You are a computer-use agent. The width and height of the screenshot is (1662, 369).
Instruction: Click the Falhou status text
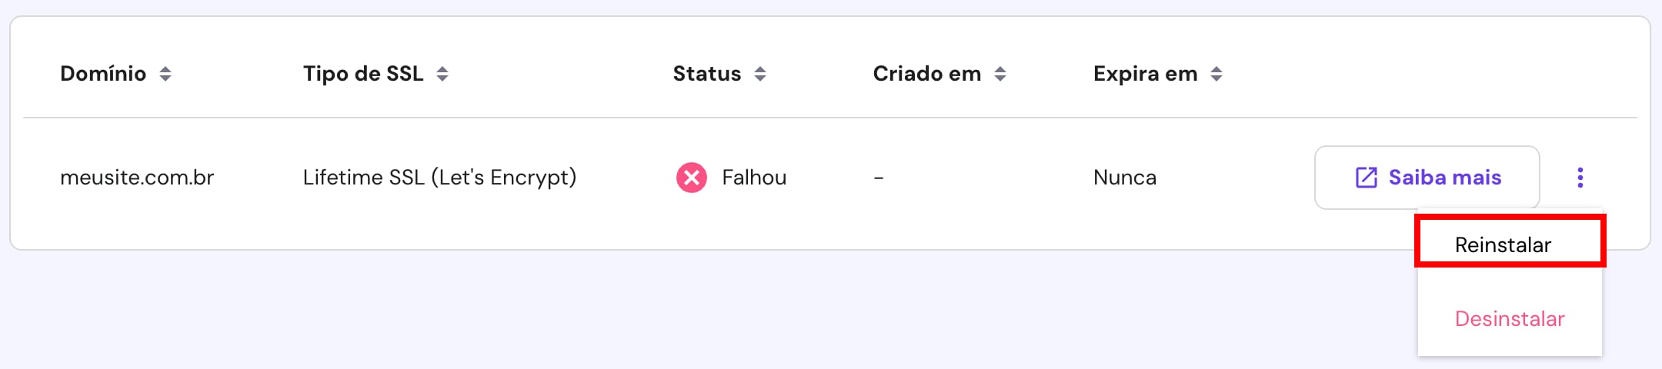point(754,178)
